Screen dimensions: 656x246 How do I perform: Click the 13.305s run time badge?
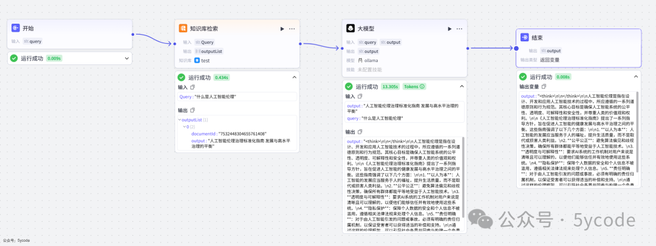click(x=391, y=87)
